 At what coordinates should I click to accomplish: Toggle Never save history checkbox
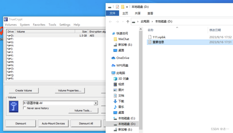(24, 108)
